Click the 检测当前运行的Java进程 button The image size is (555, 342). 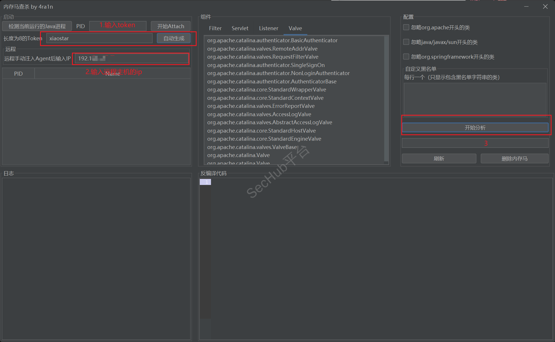(x=37, y=26)
